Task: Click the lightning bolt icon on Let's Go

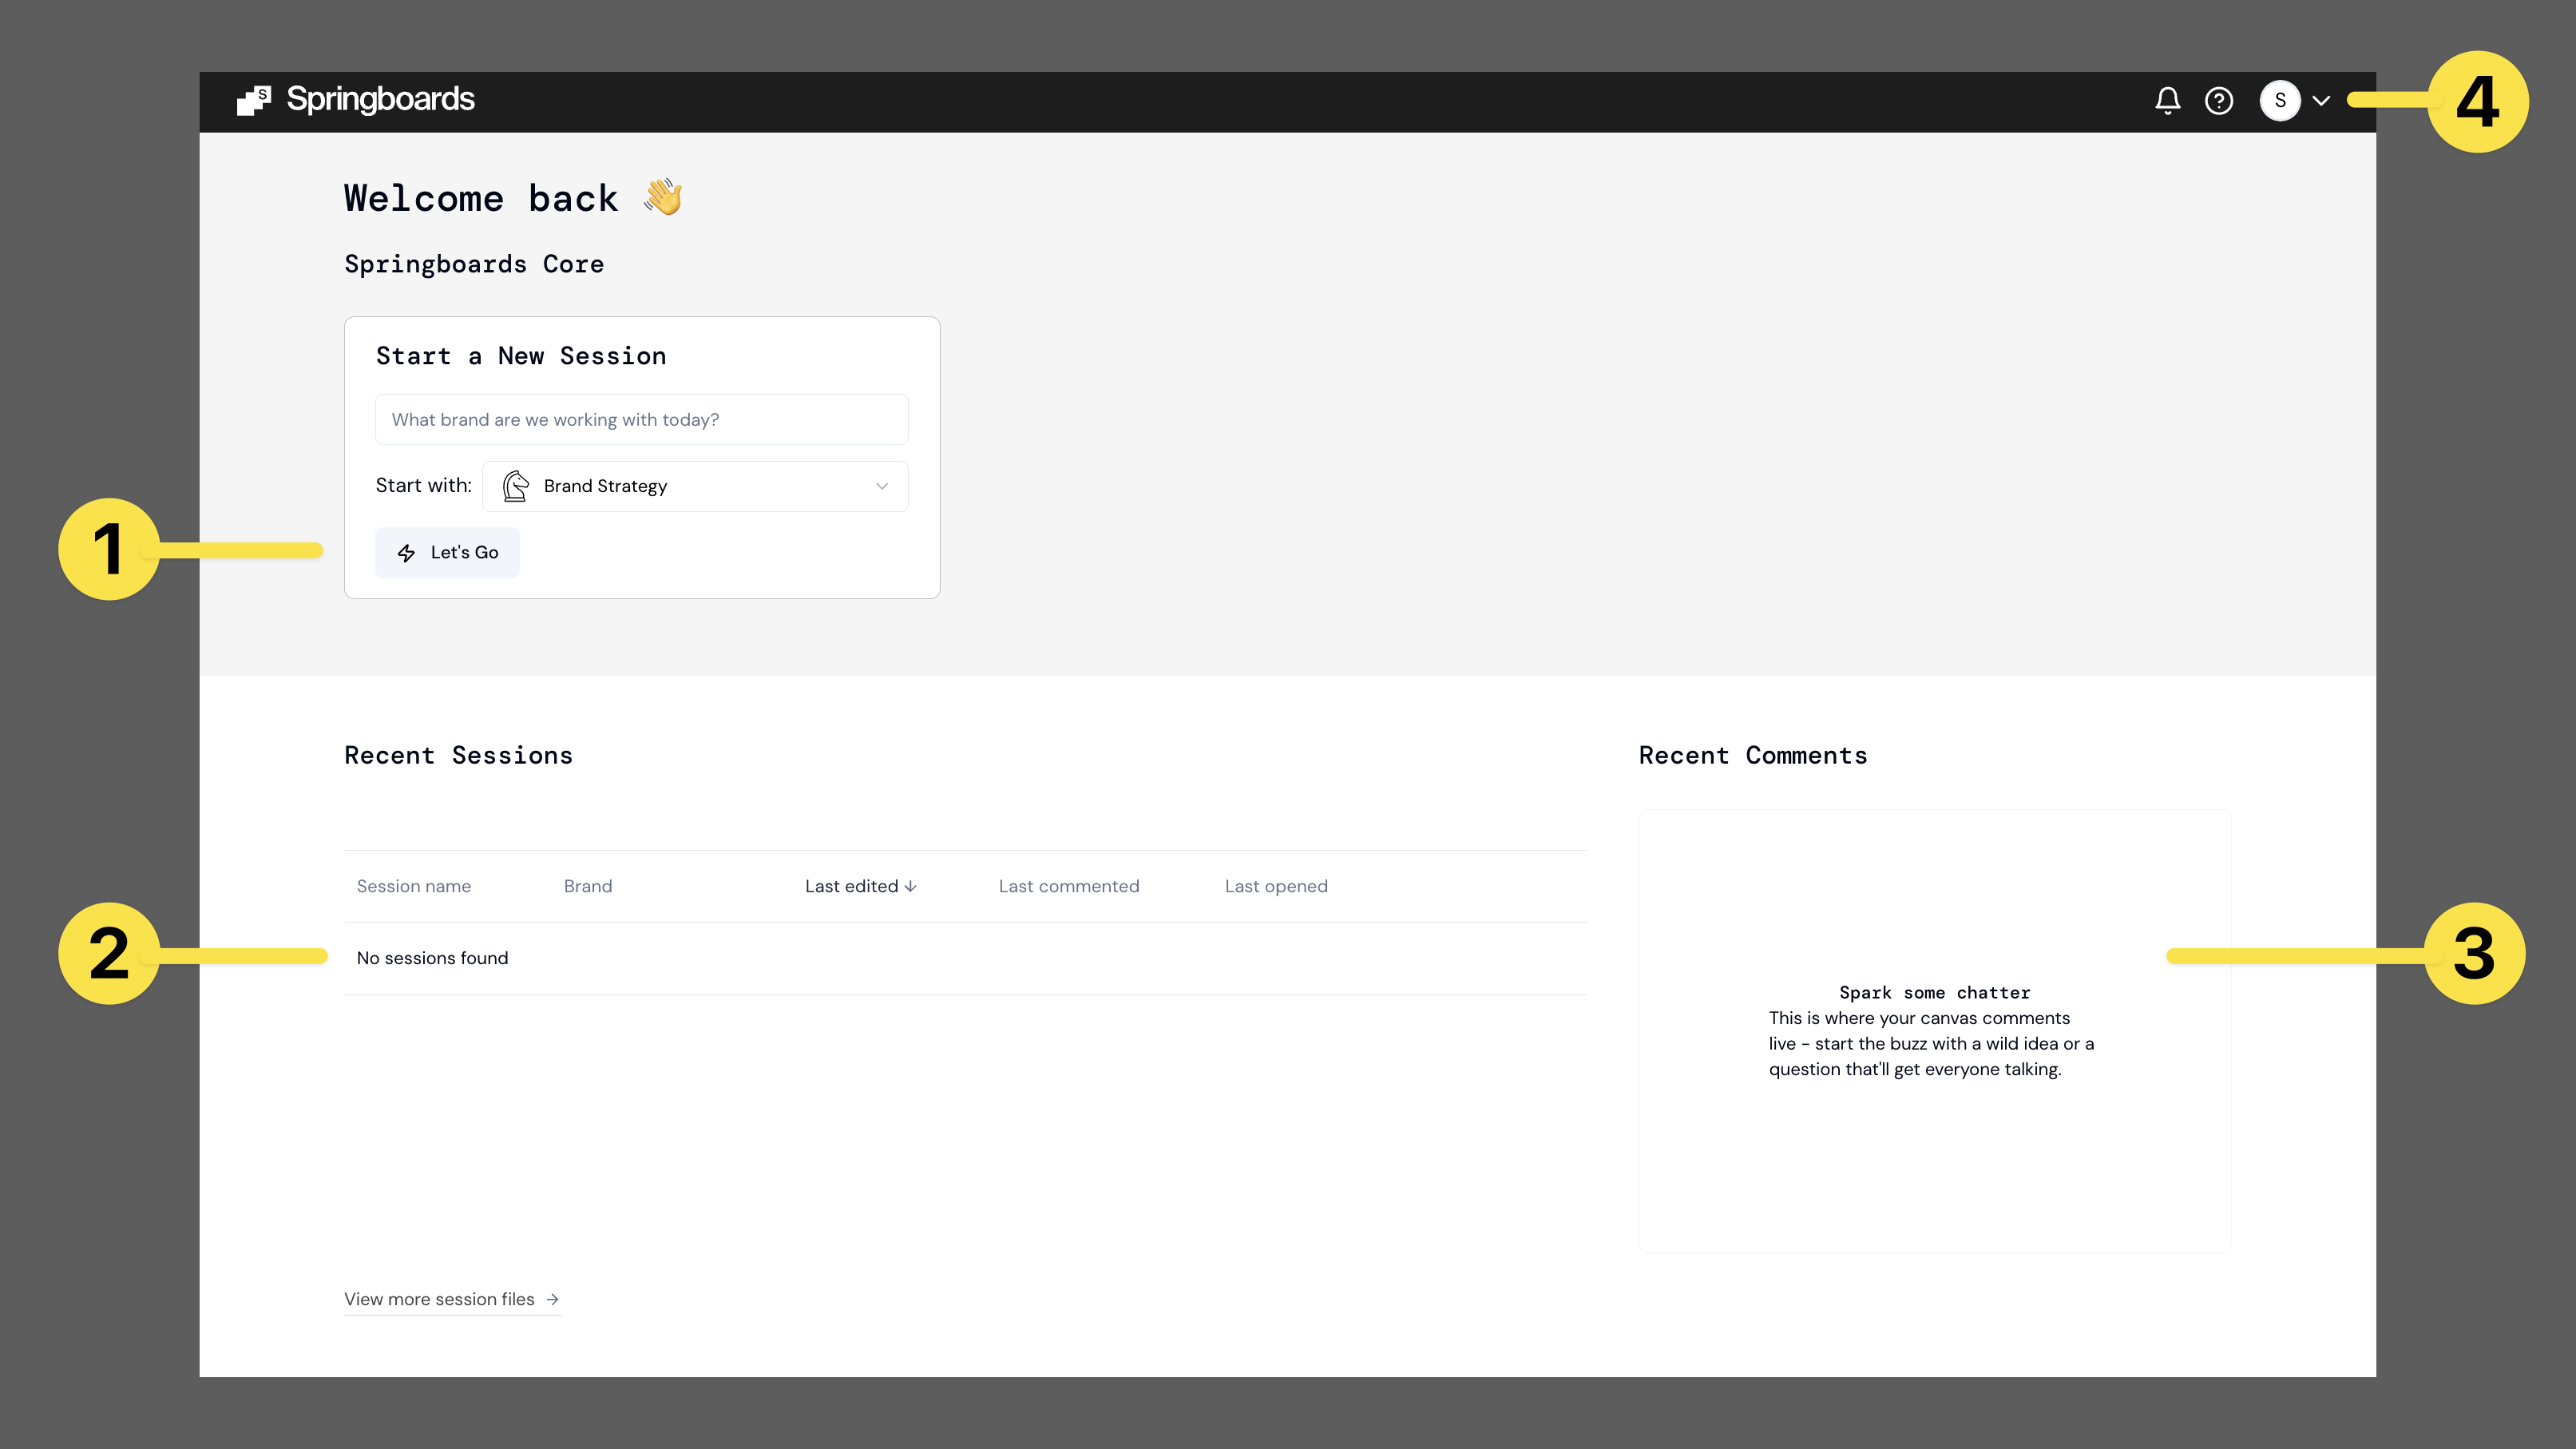Action: coord(406,553)
